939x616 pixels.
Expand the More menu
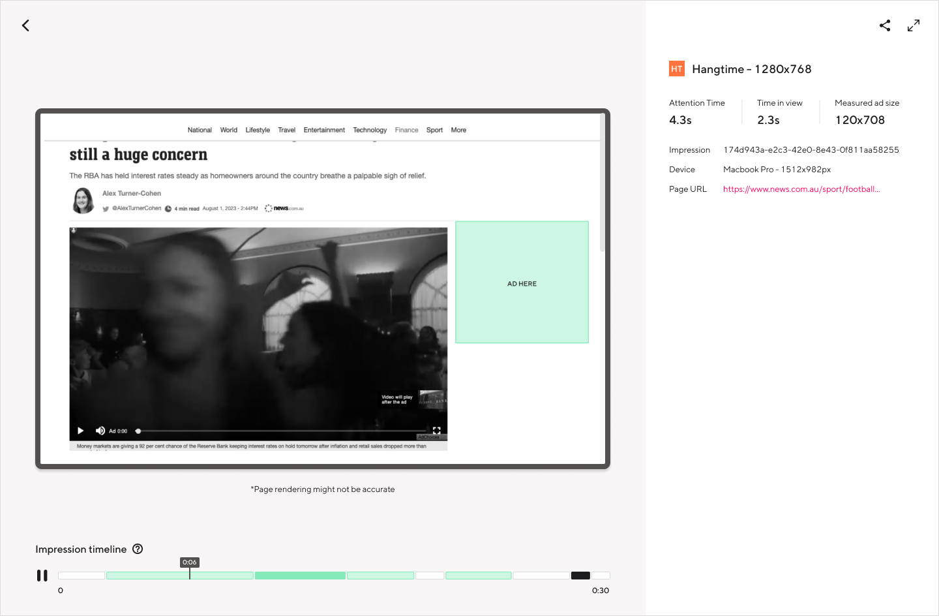point(459,130)
